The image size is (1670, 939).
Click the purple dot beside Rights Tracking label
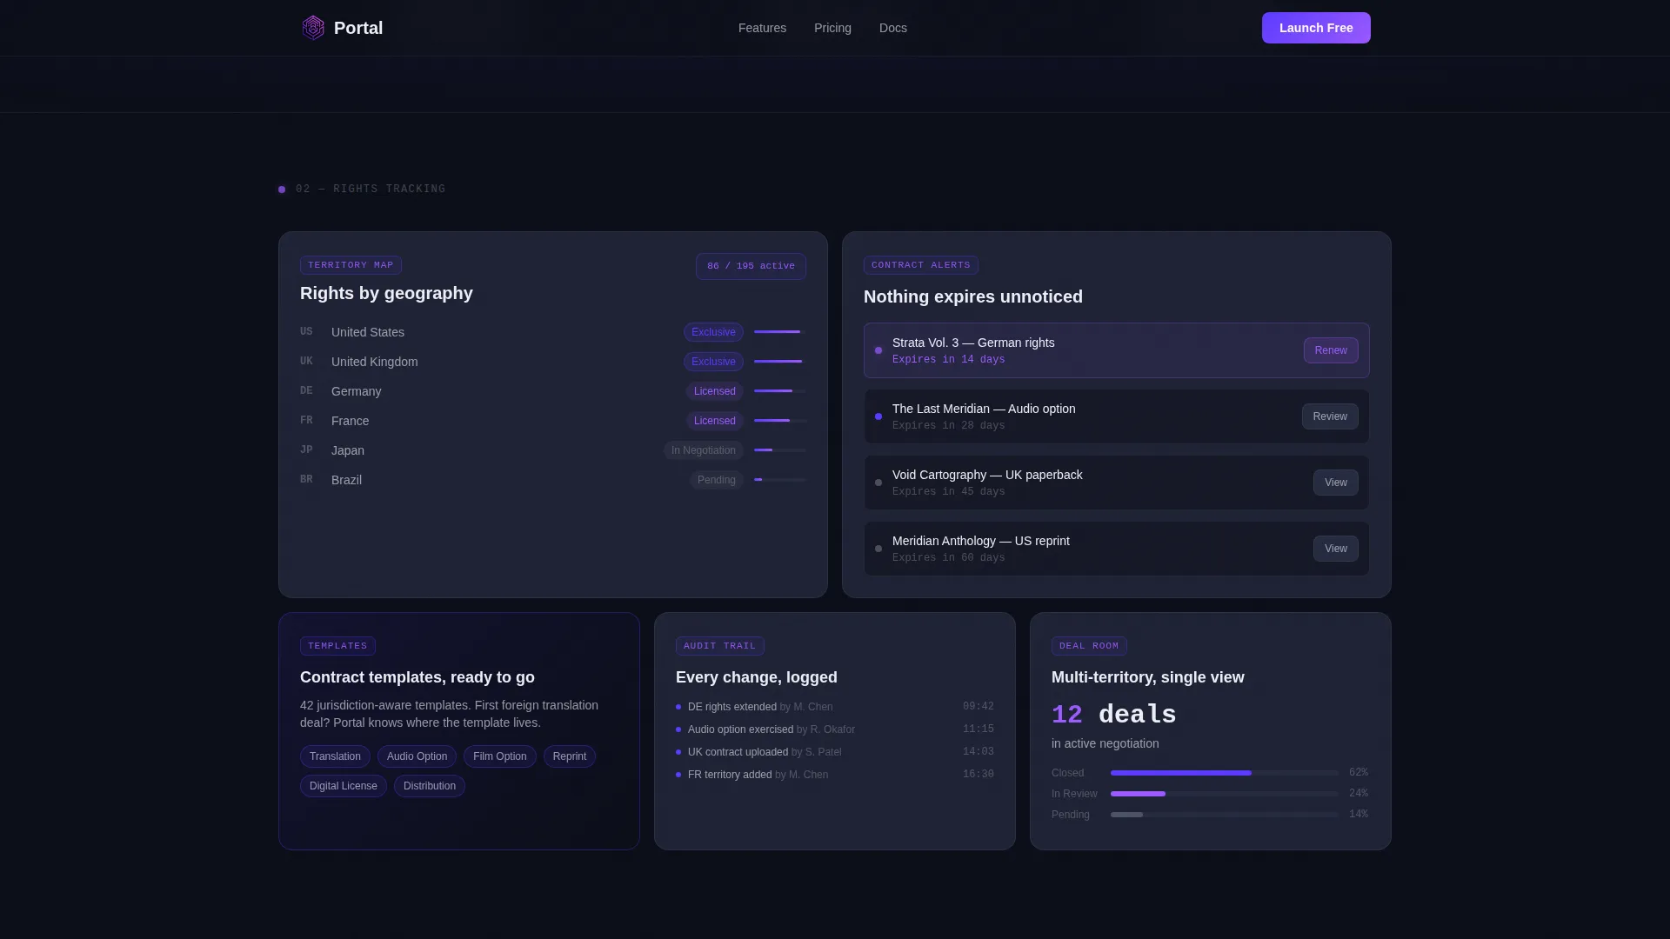(282, 190)
